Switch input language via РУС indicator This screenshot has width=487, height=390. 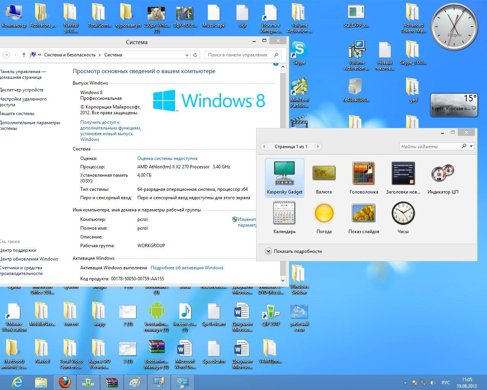[x=446, y=382]
